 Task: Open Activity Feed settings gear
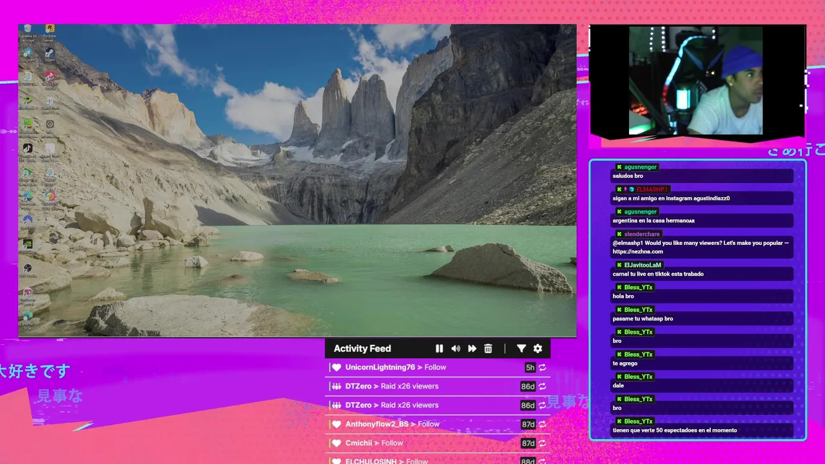click(x=538, y=349)
